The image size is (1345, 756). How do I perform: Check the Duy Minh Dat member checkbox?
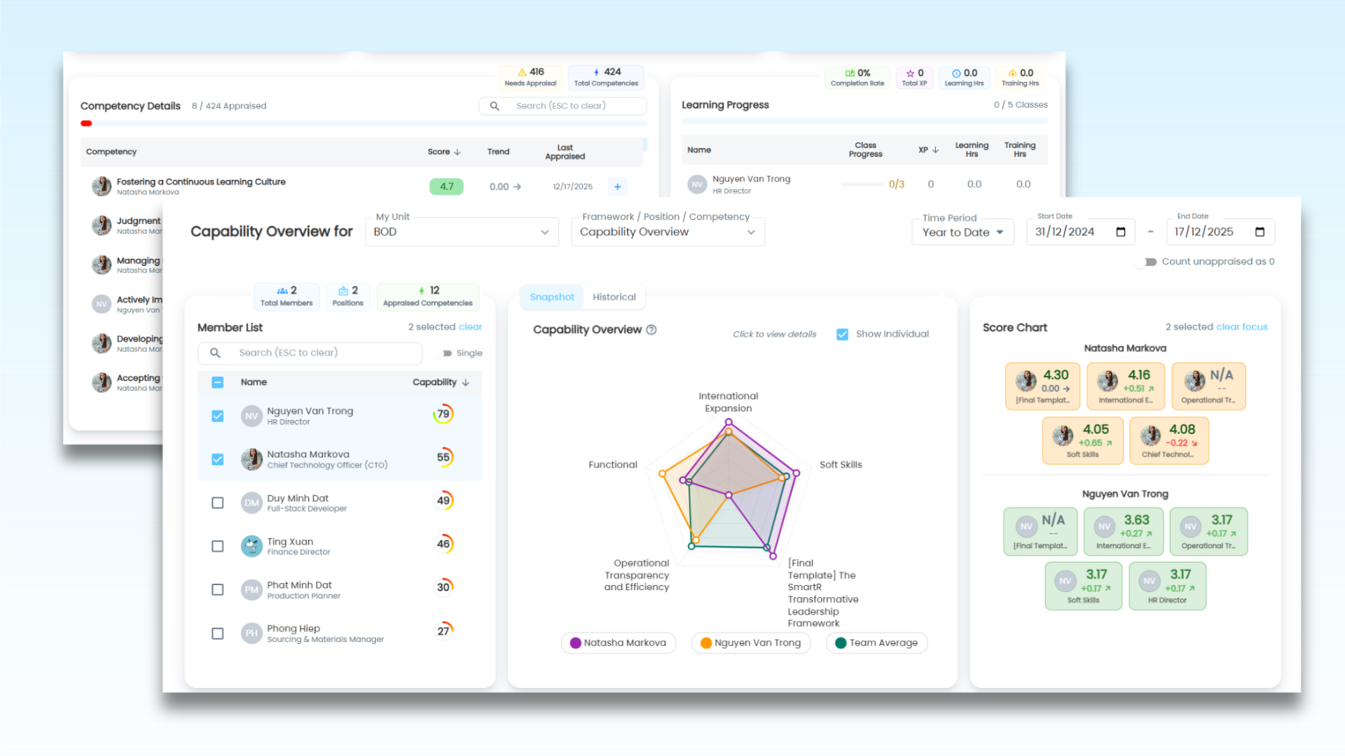coord(218,503)
